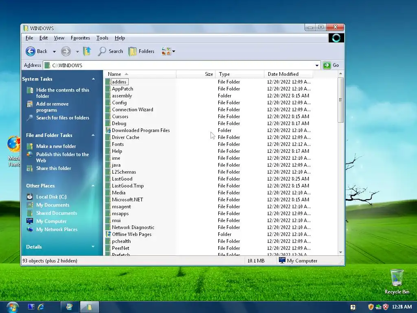Open the Tools menu

[x=102, y=38]
